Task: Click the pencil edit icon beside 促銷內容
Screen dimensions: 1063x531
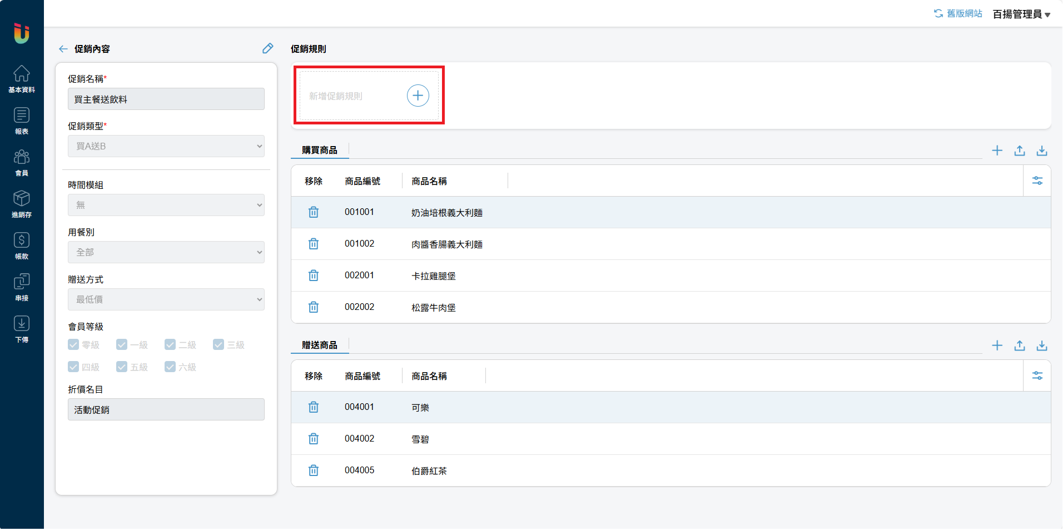Action: click(x=267, y=48)
